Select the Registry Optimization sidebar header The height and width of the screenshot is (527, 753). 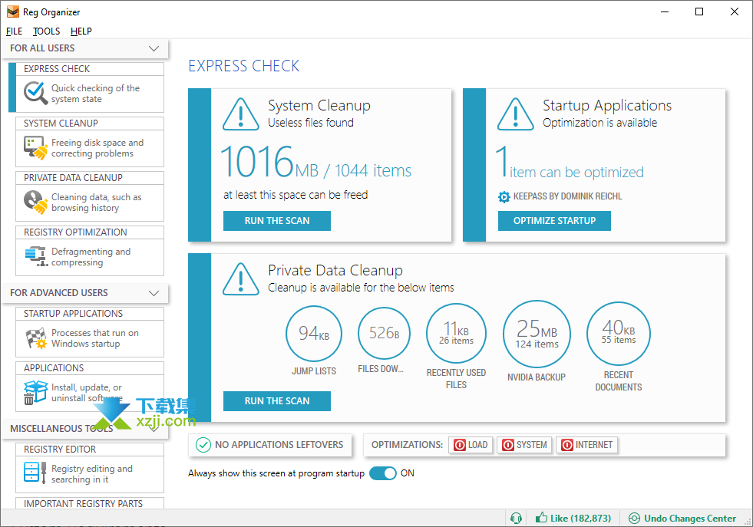[90, 232]
